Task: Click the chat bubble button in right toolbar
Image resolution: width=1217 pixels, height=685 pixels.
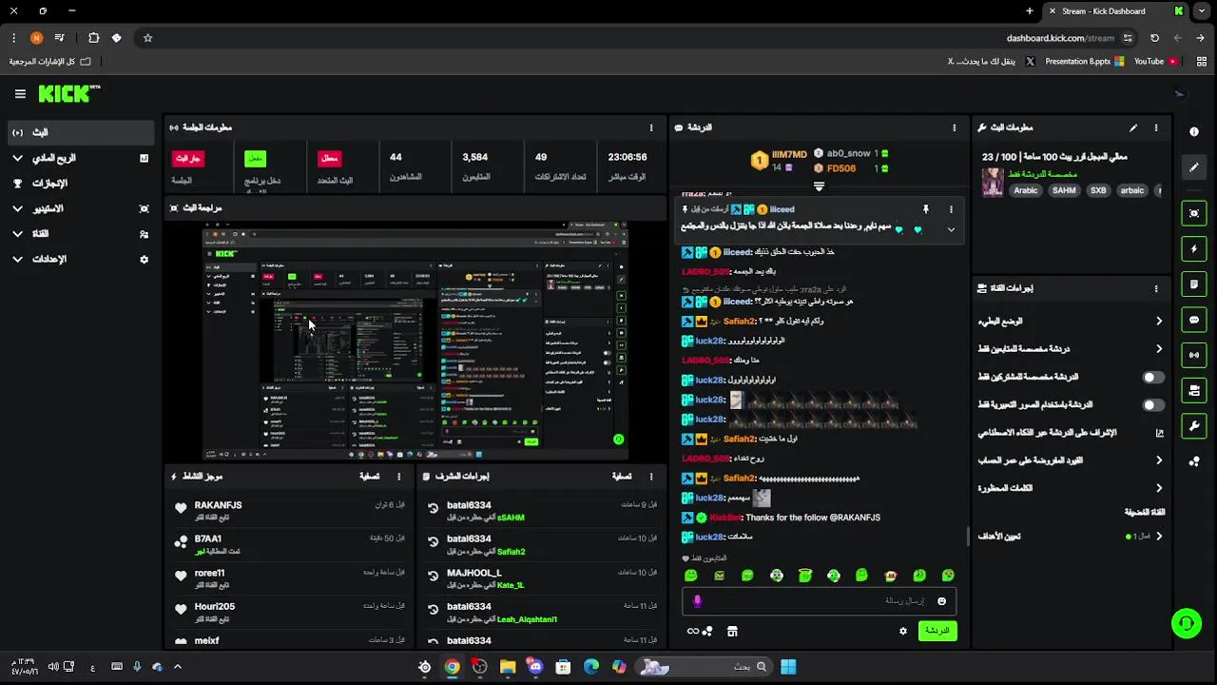Action: 1194,320
